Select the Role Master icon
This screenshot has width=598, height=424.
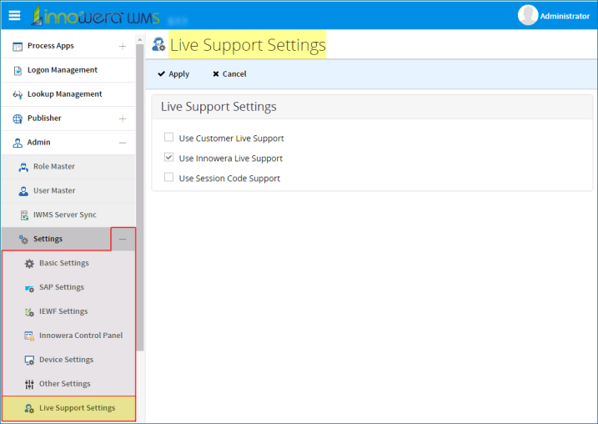point(23,167)
